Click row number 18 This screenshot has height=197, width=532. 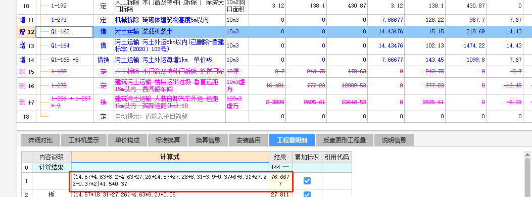(x=26, y=116)
